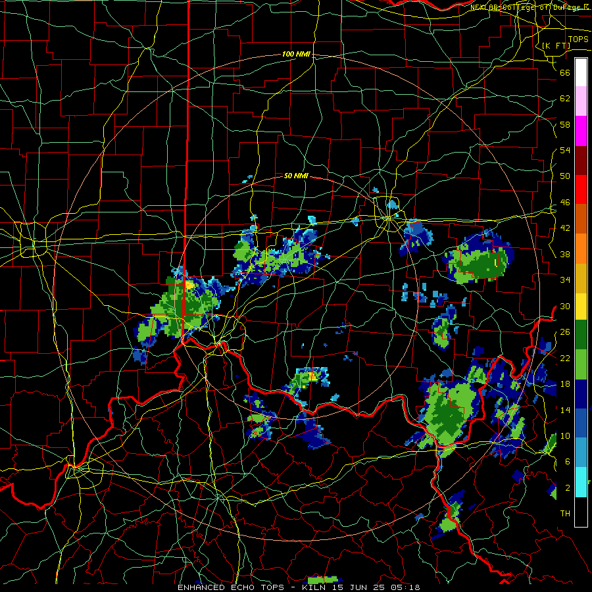Click the legend value '10'
Viewport: 592px width, 592px height.
coord(565,435)
